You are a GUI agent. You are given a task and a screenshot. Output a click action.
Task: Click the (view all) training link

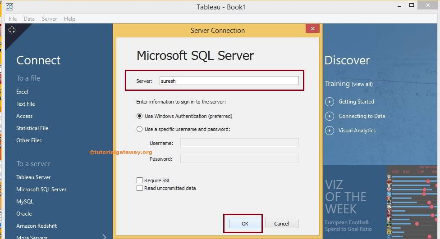click(362, 84)
